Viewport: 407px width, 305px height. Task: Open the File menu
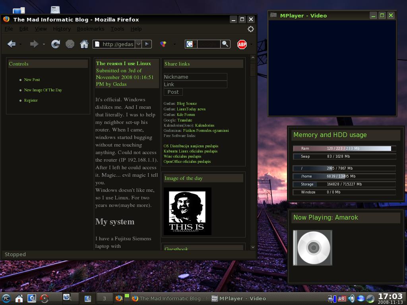click(x=9, y=29)
